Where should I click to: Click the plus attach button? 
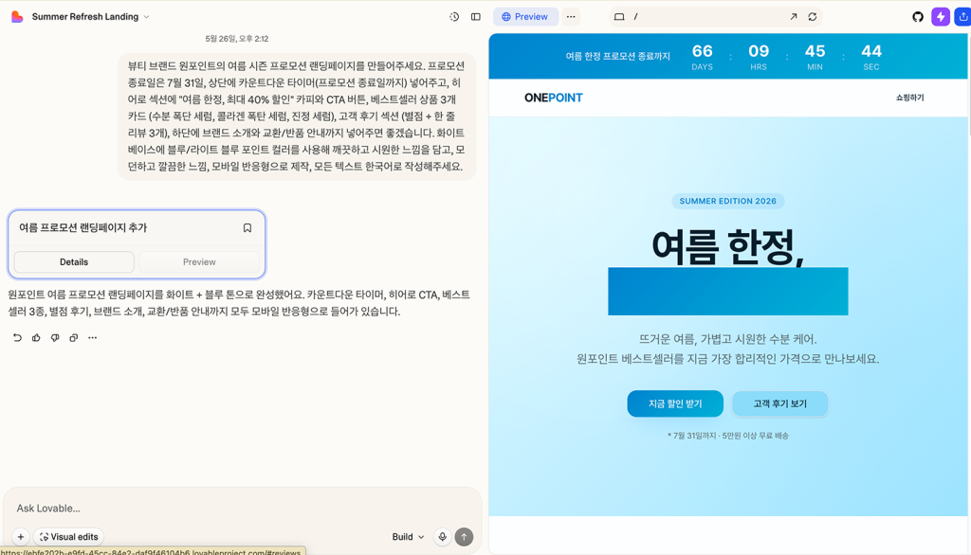[21, 536]
